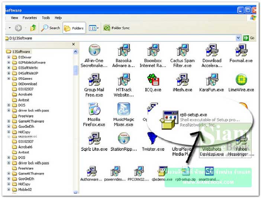Image resolution: width=261 pixels, height=198 pixels.
Task: Click the Folder Sync toolbar button
Action: tap(116, 28)
